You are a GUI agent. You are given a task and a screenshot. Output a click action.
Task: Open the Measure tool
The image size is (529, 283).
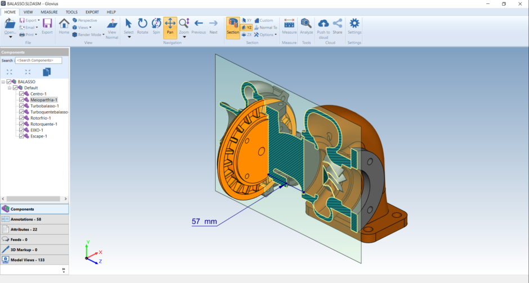289,26
